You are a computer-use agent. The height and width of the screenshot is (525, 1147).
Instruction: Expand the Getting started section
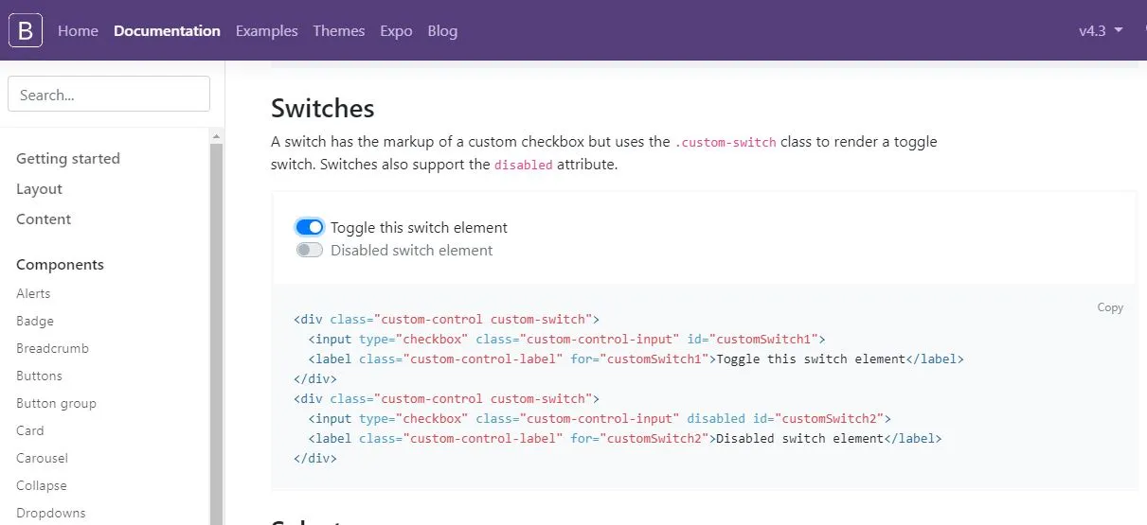coord(68,159)
